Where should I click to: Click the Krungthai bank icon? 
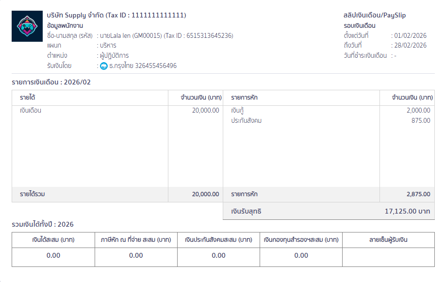103,66
